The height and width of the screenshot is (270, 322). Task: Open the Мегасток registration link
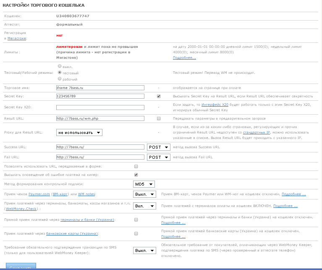(x=17, y=38)
